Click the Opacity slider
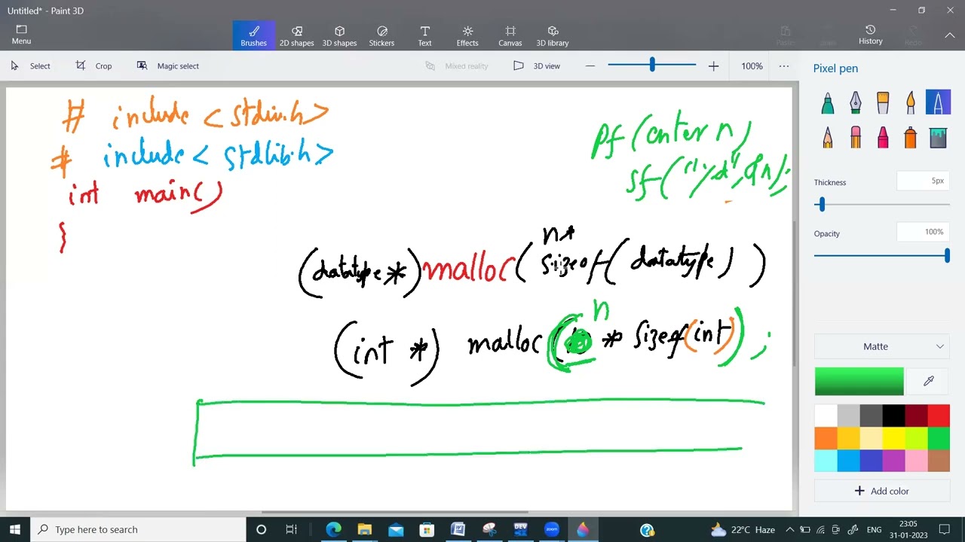 (x=882, y=256)
